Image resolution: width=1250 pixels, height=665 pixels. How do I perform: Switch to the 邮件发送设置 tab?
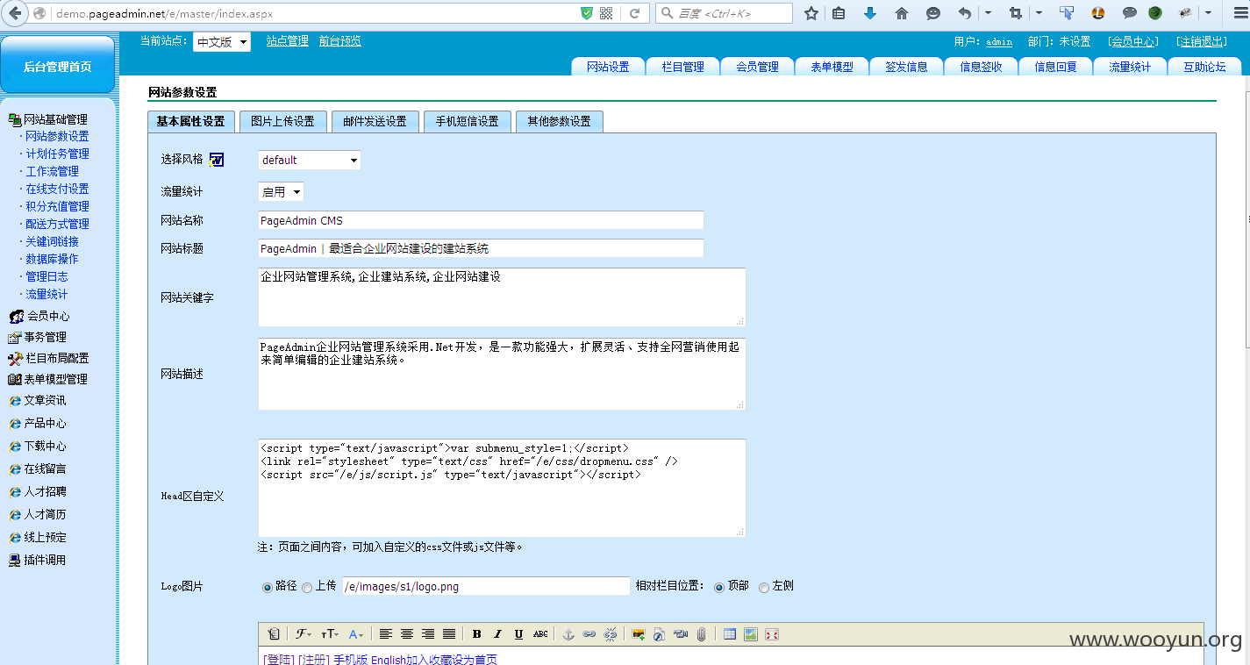tap(375, 121)
